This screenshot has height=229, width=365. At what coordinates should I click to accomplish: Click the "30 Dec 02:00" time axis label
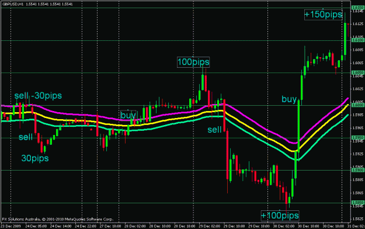click(x=283, y=226)
